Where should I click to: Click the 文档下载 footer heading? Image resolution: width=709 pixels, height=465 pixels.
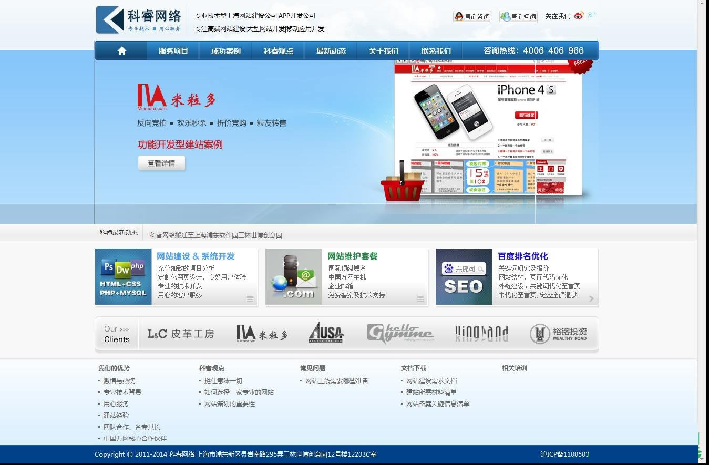pos(414,368)
